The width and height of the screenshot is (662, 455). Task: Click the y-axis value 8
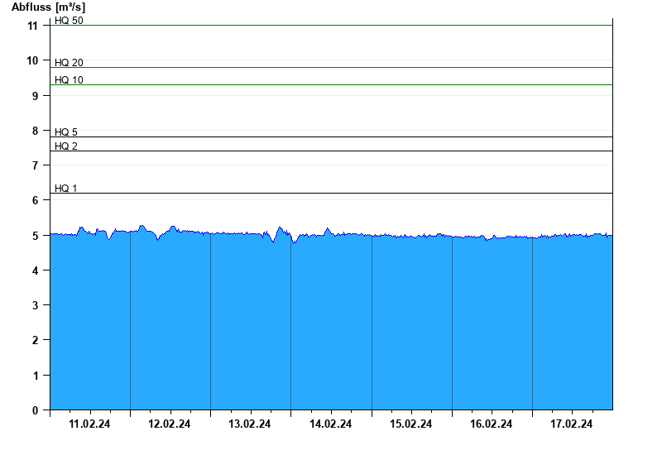point(35,132)
